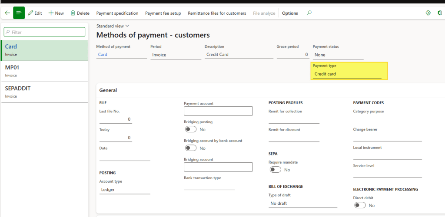The image size is (445, 217).
Task: Open the Payment type dropdown
Action: coord(347,74)
